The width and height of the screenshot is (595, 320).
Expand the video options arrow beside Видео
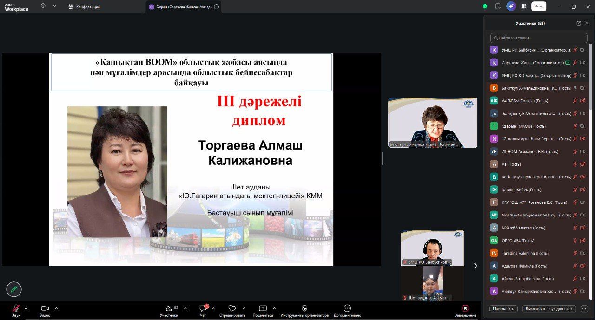pyautogui.click(x=56, y=308)
